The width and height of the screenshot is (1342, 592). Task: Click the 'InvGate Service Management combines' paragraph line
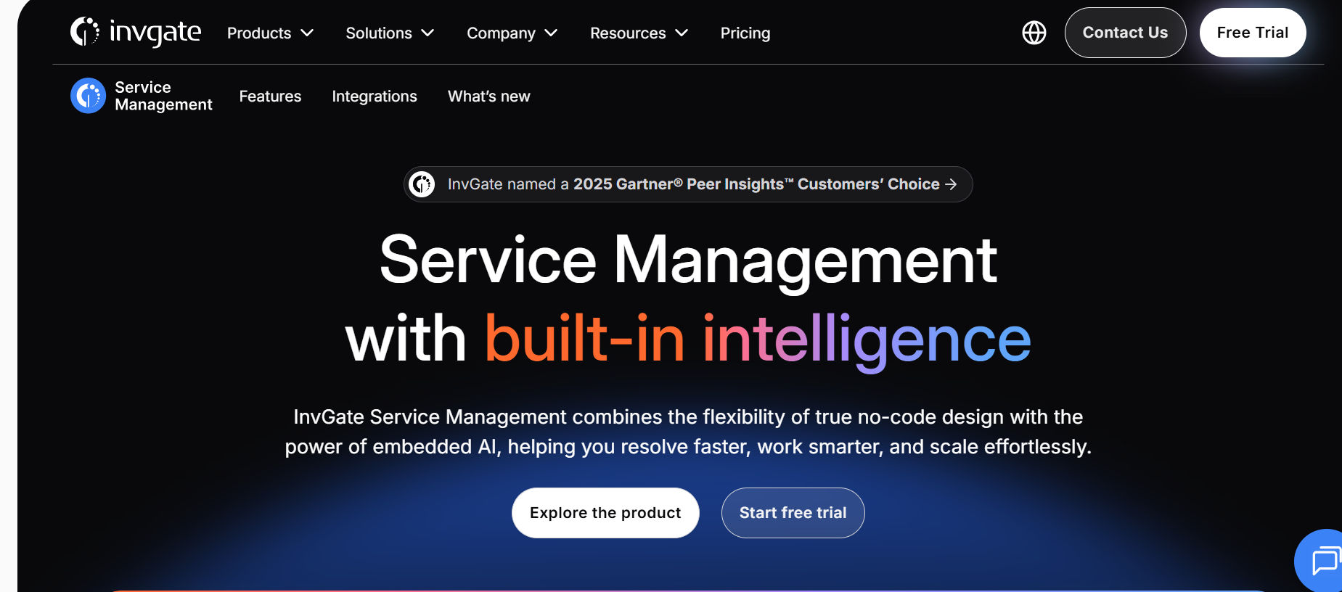coord(688,417)
